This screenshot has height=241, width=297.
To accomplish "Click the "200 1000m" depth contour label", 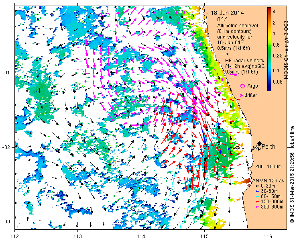I will click(x=269, y=167).
